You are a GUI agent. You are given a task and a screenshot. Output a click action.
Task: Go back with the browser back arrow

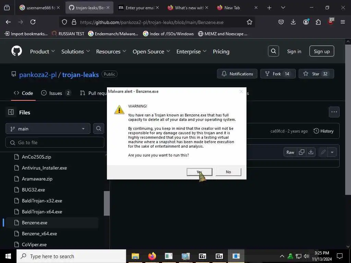click(8, 22)
